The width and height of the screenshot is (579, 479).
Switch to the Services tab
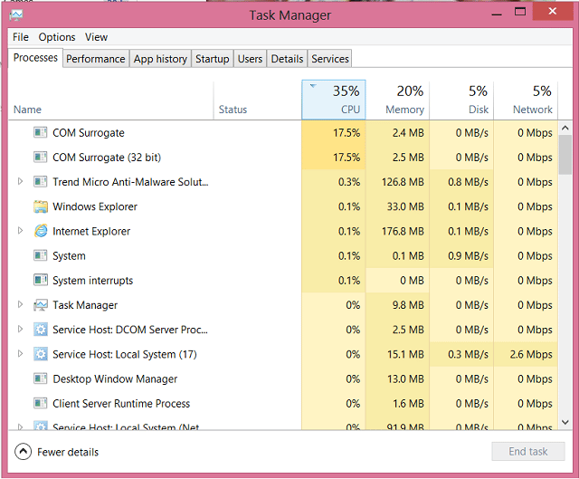coord(329,59)
